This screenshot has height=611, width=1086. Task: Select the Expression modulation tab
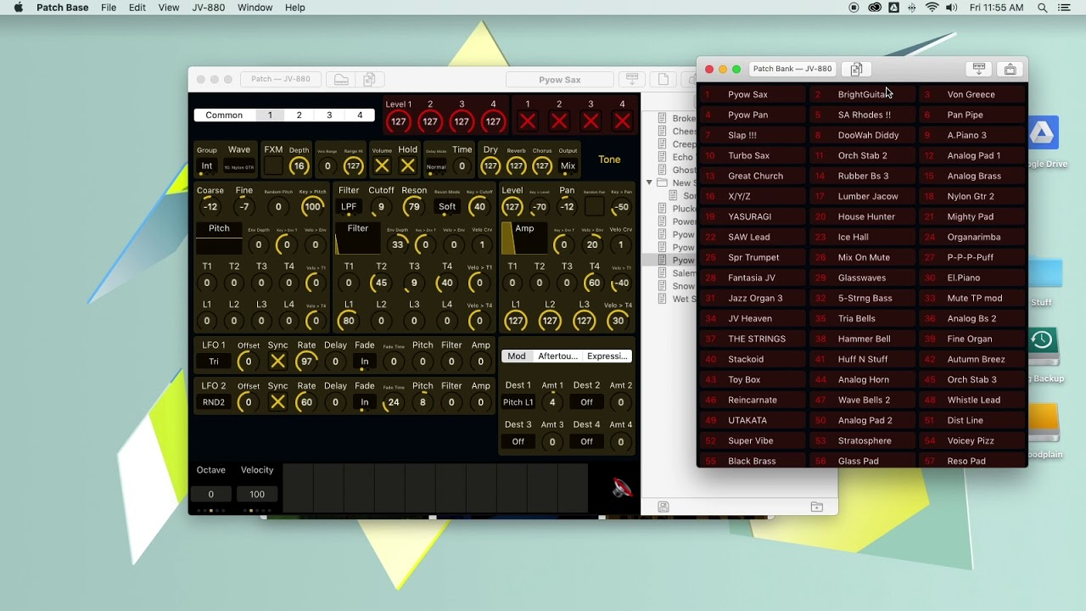(x=607, y=356)
